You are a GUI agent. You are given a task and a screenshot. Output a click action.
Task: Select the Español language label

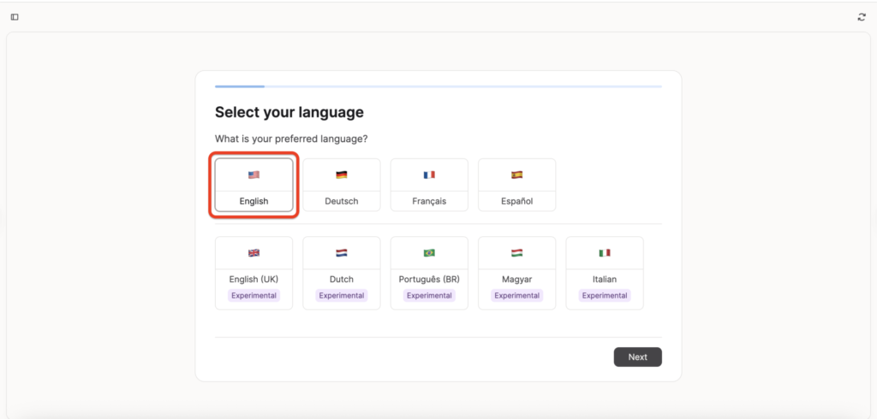tap(516, 202)
